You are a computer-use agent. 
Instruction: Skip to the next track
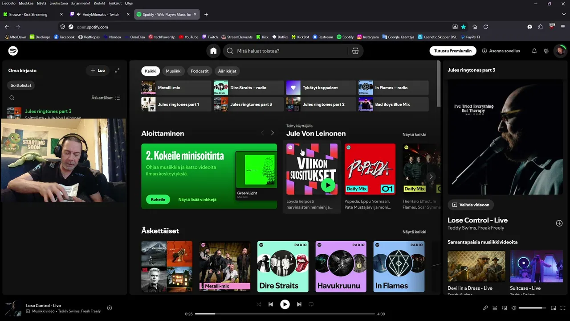click(x=299, y=305)
